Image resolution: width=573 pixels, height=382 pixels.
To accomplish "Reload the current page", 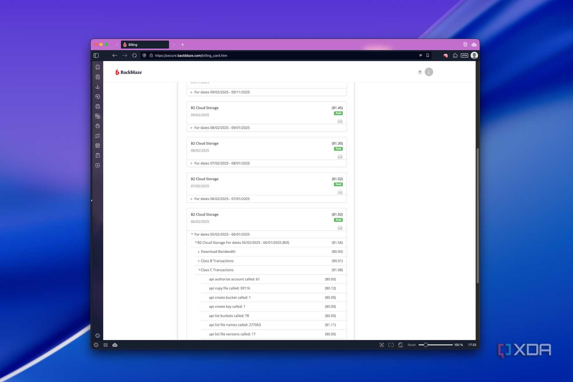I will pos(134,56).
